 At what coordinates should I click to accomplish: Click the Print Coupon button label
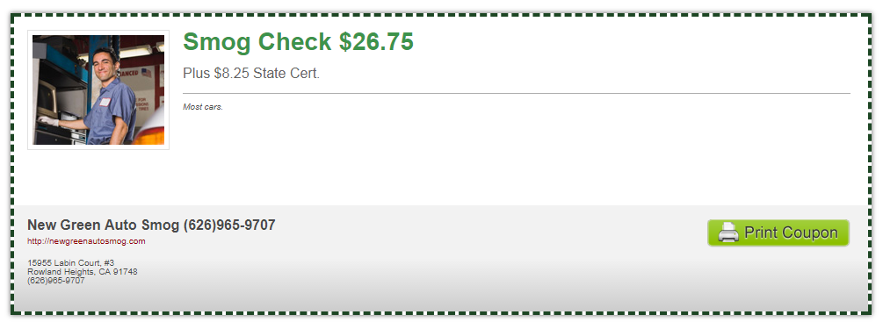tap(791, 232)
